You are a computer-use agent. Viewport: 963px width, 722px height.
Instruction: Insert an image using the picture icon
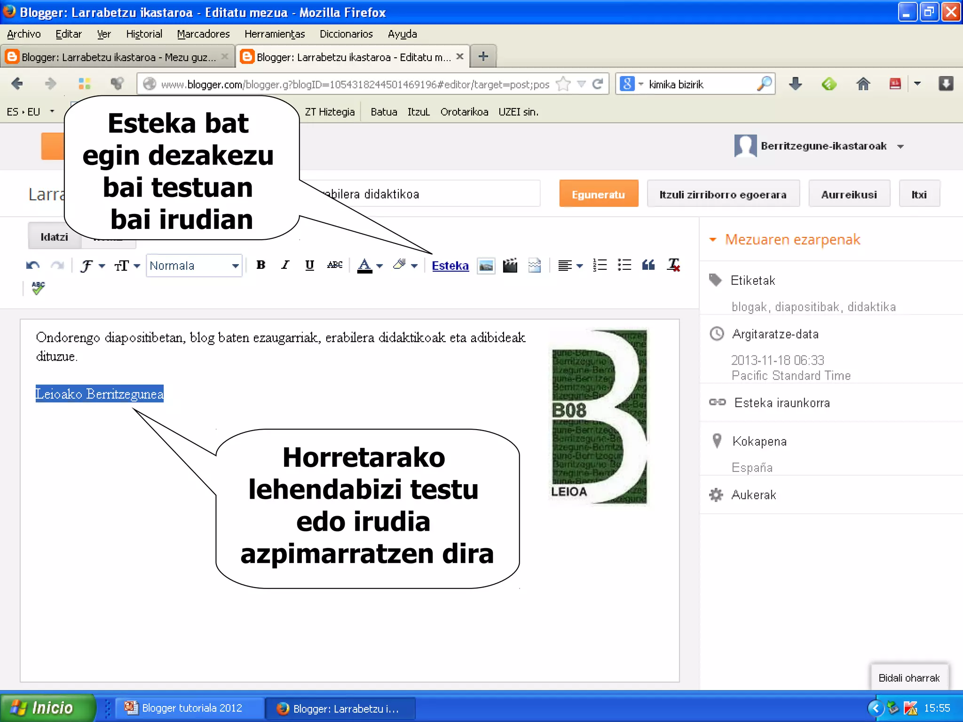(x=486, y=266)
